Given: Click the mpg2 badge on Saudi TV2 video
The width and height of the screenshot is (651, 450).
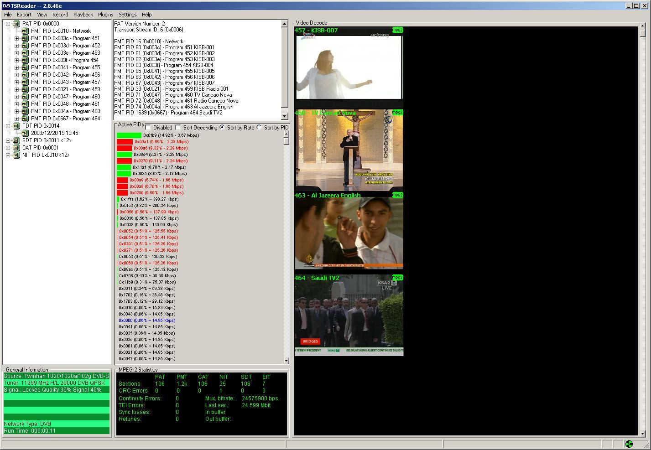Looking at the screenshot, I should pyautogui.click(x=397, y=278).
